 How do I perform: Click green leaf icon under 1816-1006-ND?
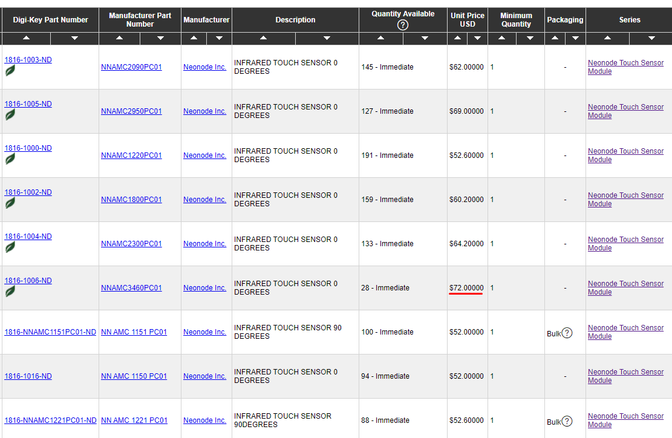[10, 291]
